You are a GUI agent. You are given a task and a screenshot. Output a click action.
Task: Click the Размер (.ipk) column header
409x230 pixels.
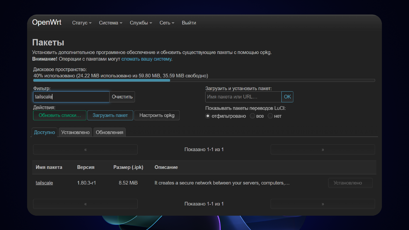[128, 167]
